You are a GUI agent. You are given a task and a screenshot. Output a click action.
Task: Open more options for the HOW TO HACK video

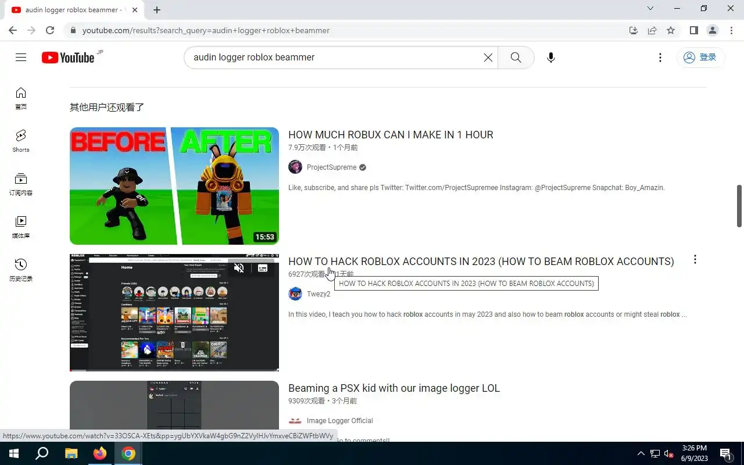(x=695, y=260)
